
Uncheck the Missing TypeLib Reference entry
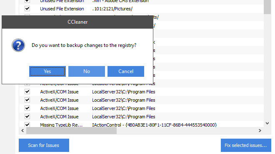pos(27,125)
